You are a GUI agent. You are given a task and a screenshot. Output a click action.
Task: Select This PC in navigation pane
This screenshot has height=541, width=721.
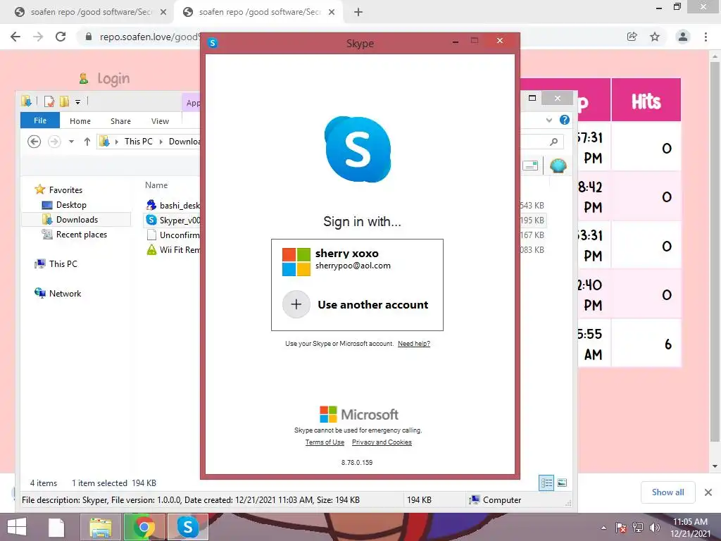[56, 264]
